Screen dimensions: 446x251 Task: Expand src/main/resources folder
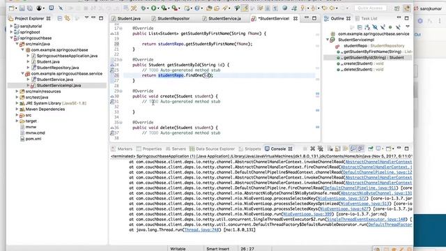click(x=17, y=91)
